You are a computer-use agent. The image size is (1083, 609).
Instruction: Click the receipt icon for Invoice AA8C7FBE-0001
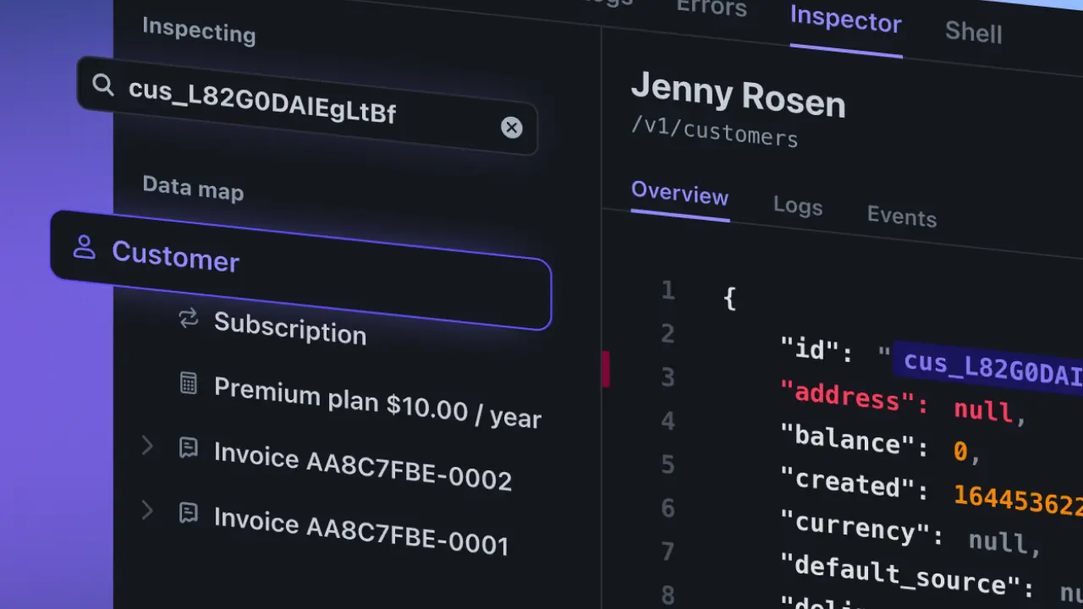point(189,512)
